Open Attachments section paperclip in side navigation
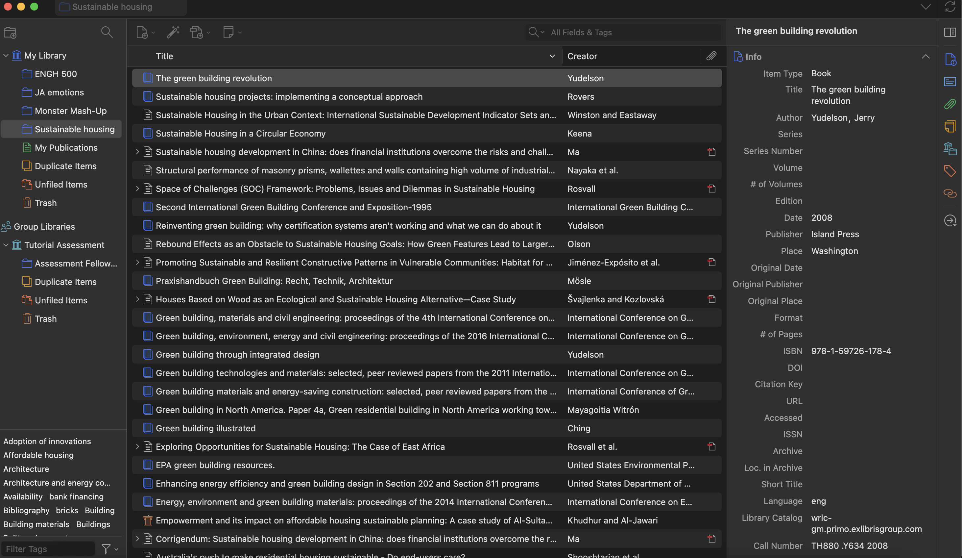Screen dimensions: 962x558 tap(950, 104)
